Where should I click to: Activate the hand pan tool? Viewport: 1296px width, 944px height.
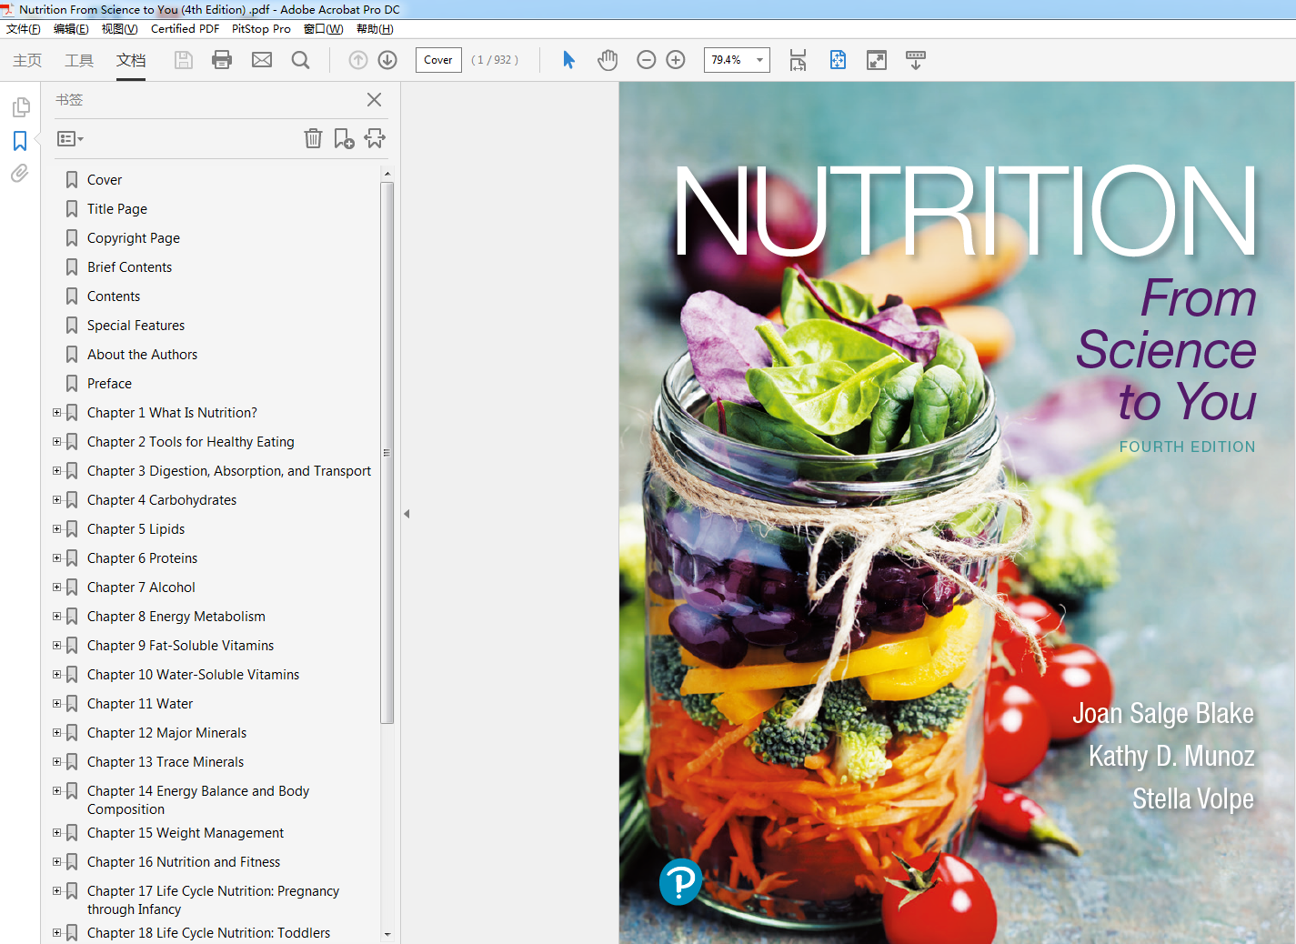608,60
